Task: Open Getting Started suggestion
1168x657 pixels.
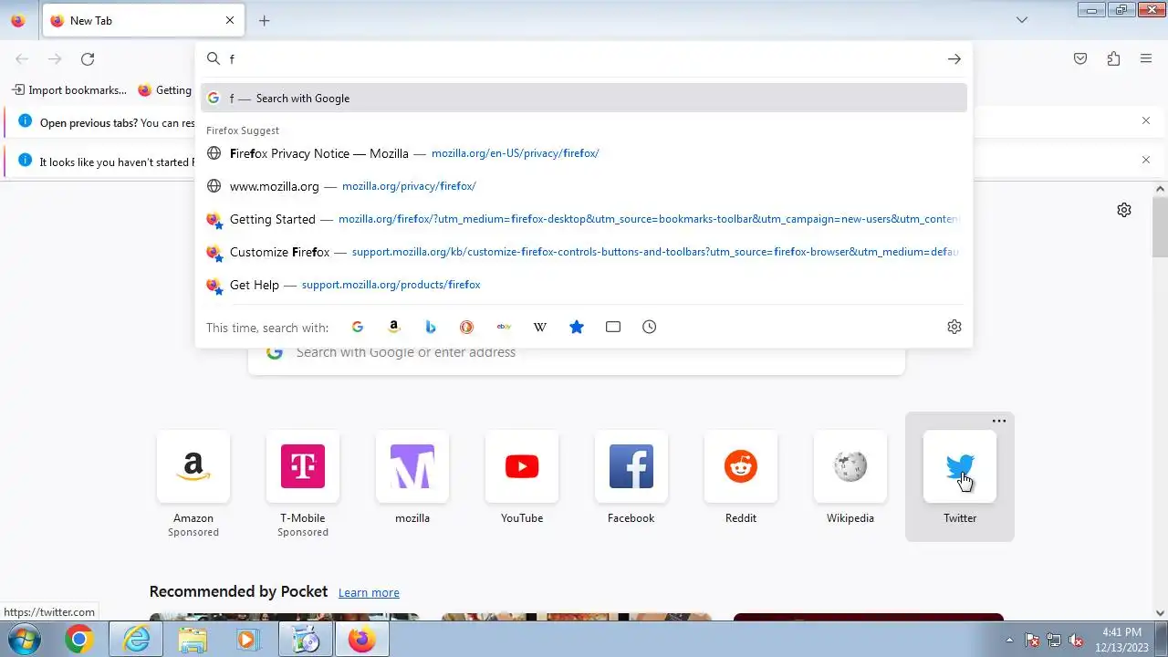Action: coord(584,219)
